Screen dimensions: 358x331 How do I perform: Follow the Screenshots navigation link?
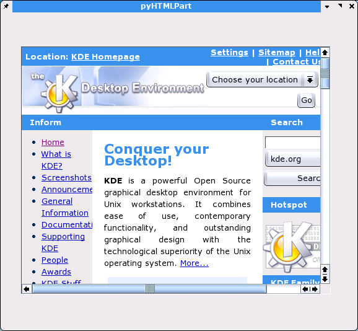click(x=66, y=177)
